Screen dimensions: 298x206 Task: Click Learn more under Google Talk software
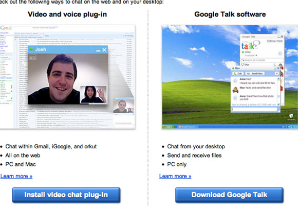coord(175,176)
